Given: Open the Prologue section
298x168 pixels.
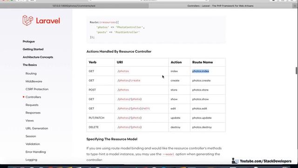Looking at the screenshot, I should click(x=29, y=42).
